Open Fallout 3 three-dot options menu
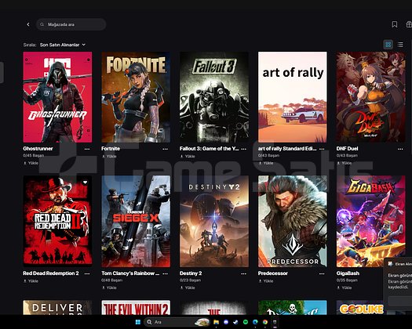Screen dimensions: 412x329 (x=243, y=149)
